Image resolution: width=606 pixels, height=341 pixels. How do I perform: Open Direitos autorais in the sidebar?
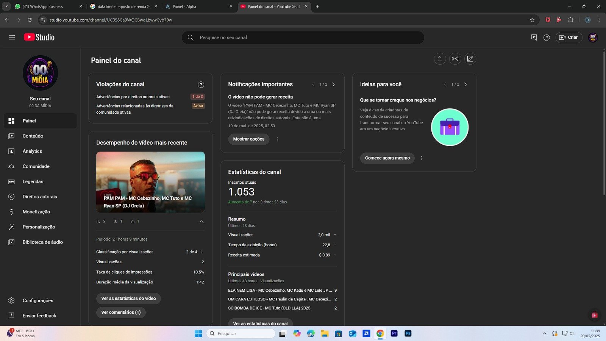tap(40, 197)
